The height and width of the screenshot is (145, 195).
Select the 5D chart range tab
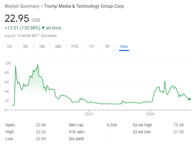[x=25, y=46]
